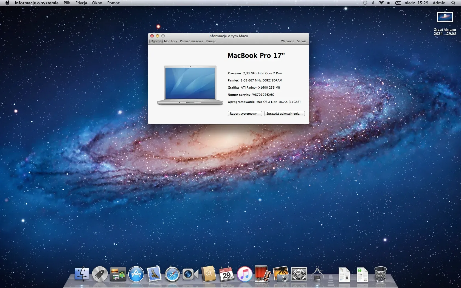
Task: Open the Downloads stack with green badge
Action: click(362, 275)
